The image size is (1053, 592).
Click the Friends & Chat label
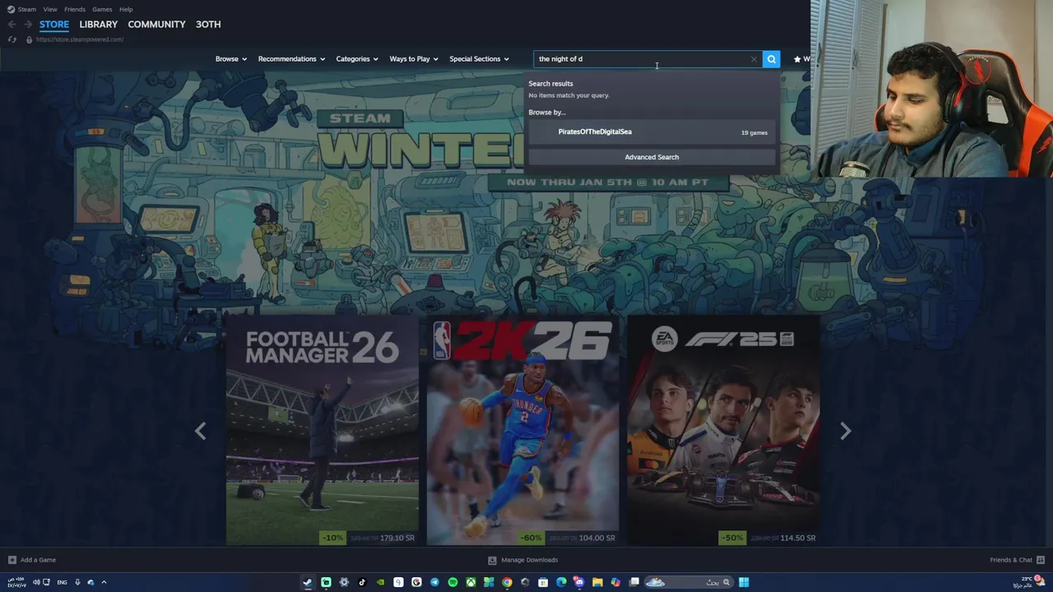point(1011,560)
